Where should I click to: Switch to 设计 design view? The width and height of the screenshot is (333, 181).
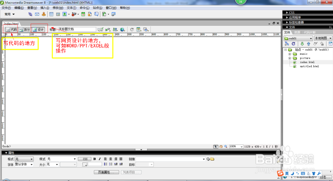(38, 30)
